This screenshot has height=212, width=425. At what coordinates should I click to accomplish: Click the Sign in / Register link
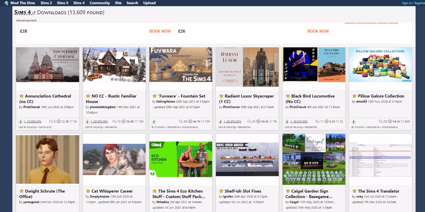413,3
